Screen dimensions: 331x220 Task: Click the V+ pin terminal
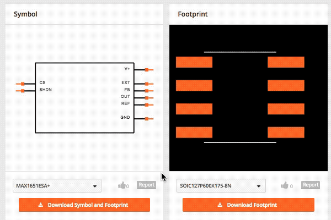point(147,70)
